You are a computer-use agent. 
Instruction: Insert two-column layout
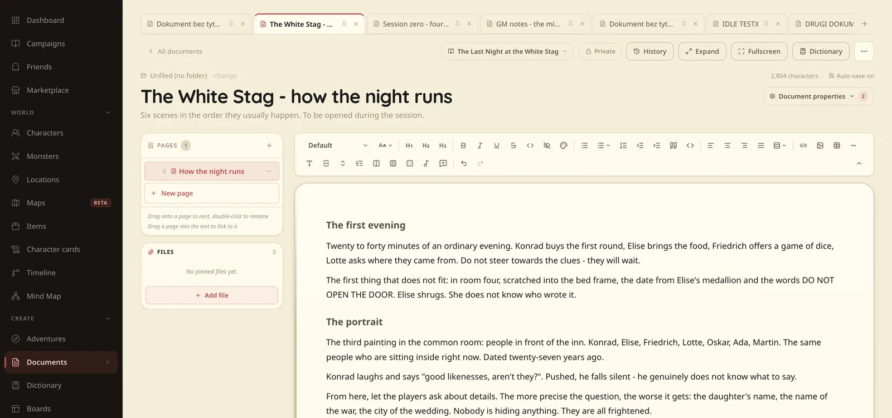pyautogui.click(x=376, y=163)
